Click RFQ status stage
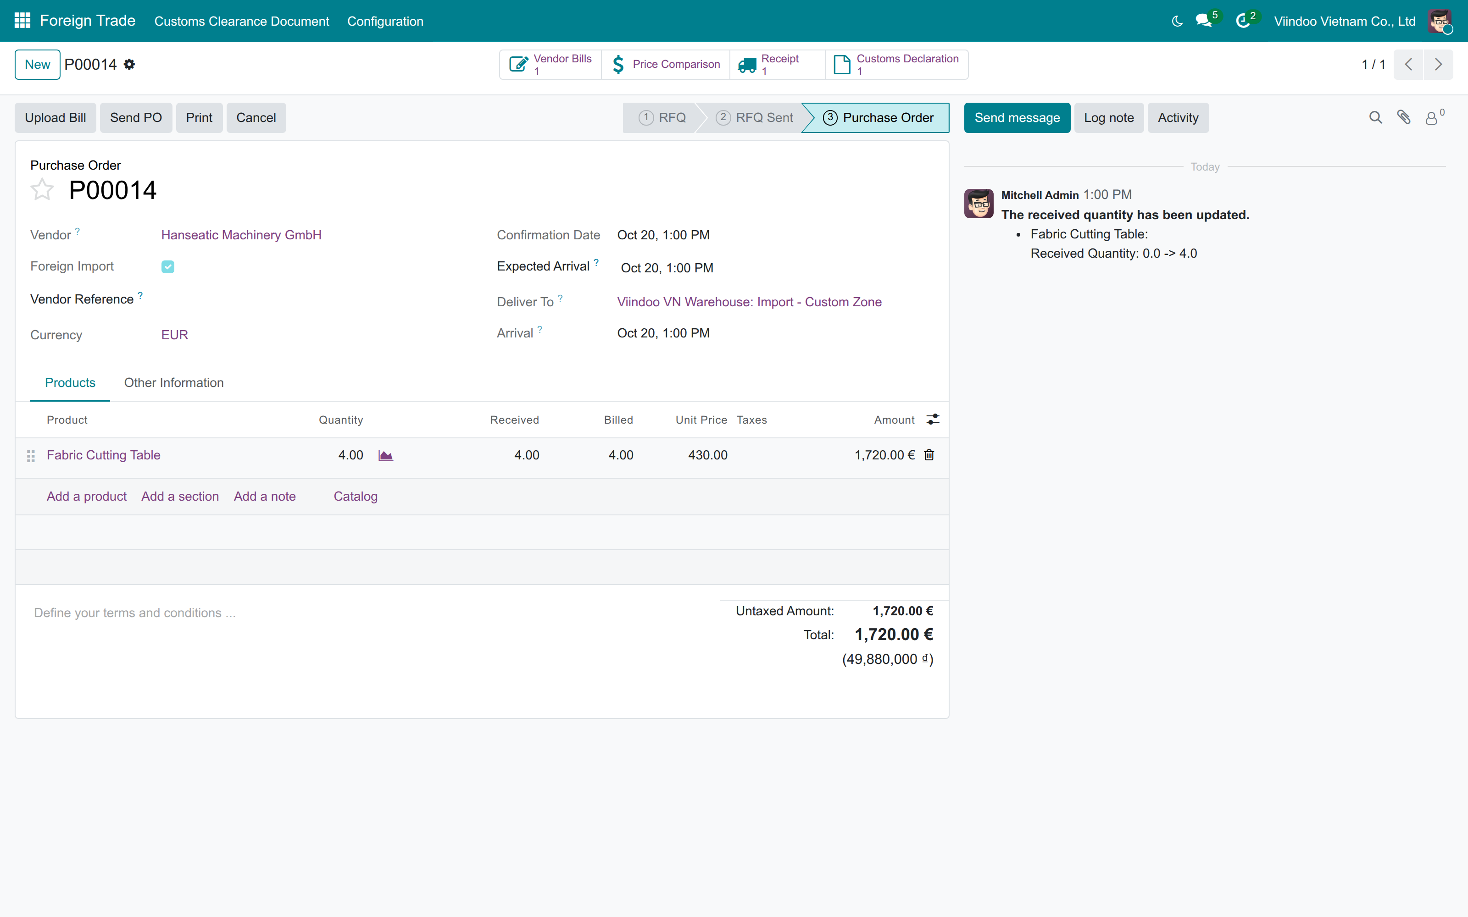 coord(662,118)
